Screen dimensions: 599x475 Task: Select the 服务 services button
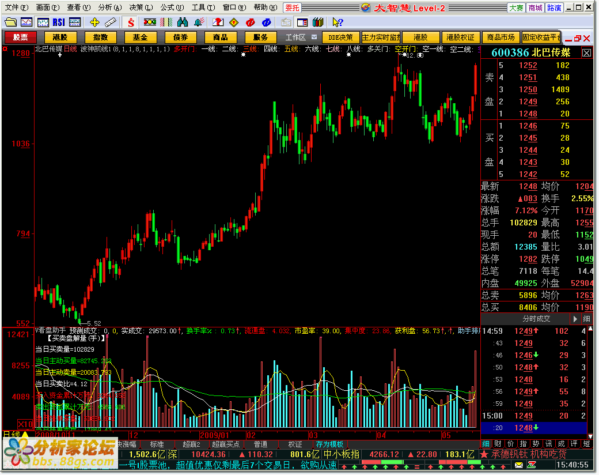point(261,37)
